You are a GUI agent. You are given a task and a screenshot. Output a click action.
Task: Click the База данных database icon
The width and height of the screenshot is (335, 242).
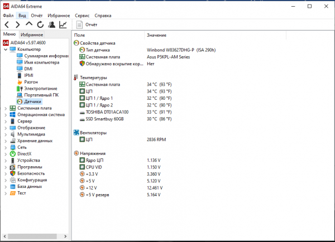tap(13, 186)
